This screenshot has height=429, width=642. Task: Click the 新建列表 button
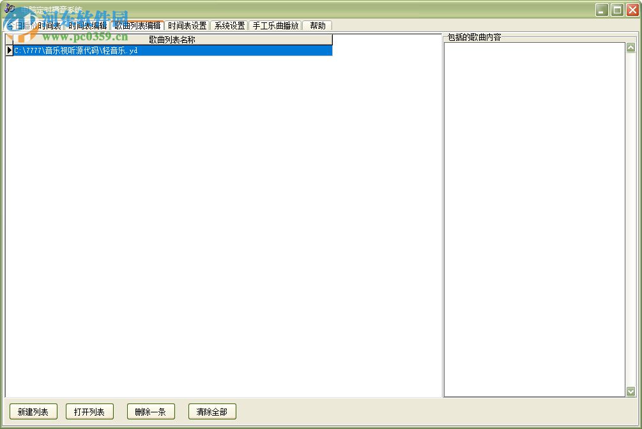click(33, 411)
